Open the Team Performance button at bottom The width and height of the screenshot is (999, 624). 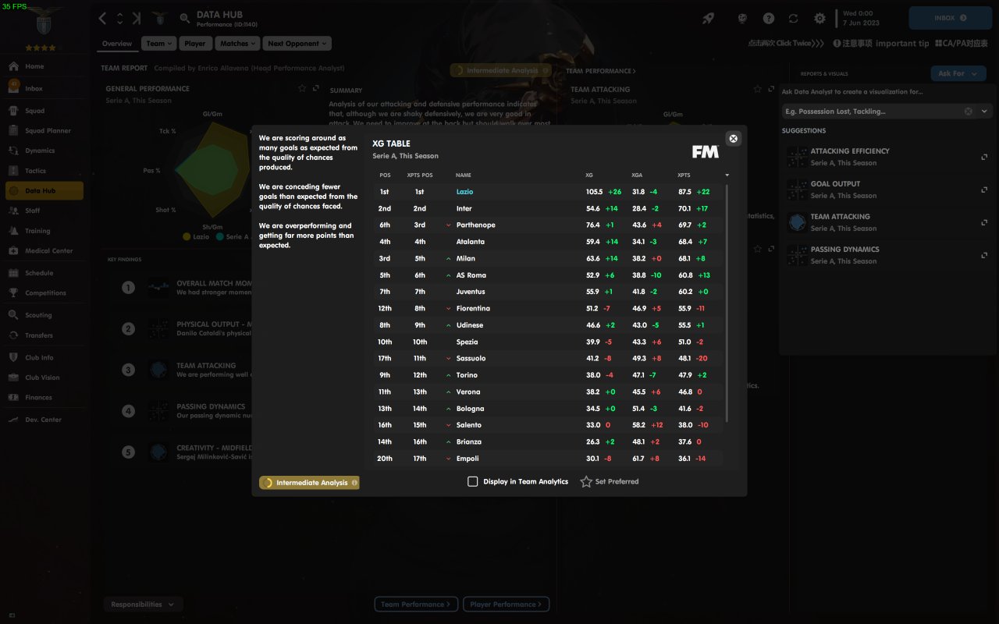[x=416, y=604]
